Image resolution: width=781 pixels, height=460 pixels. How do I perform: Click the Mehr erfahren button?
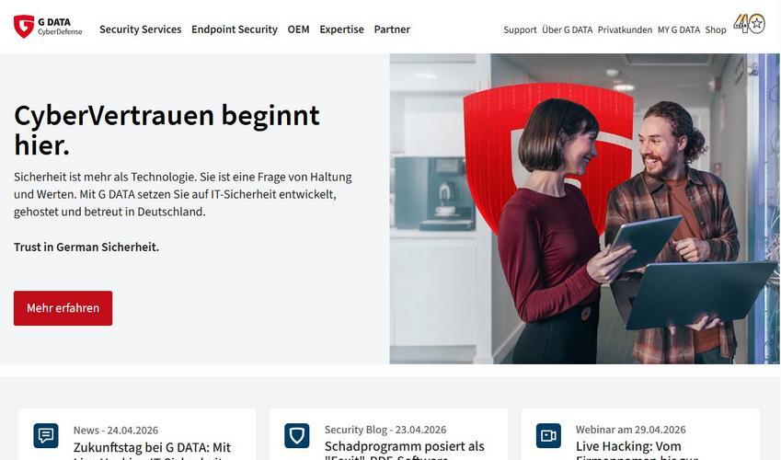click(x=63, y=308)
